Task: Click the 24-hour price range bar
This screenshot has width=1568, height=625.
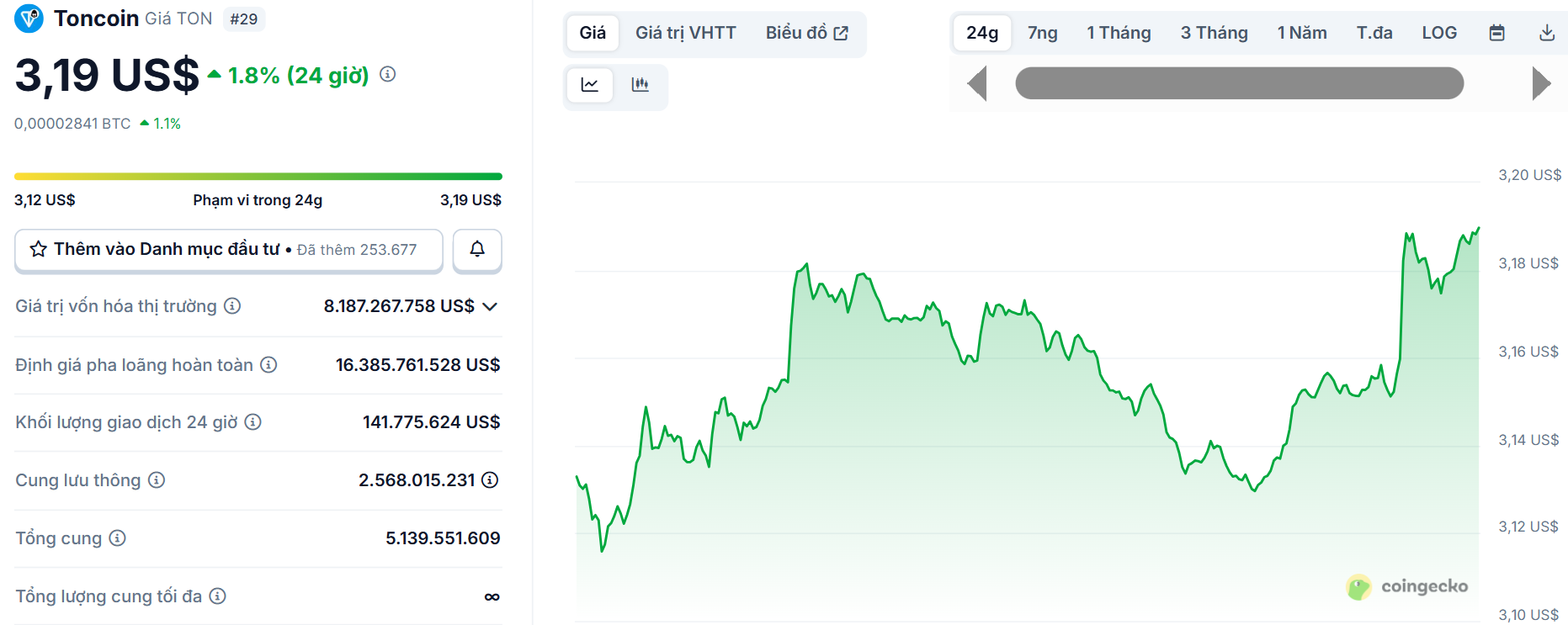Action: click(258, 176)
